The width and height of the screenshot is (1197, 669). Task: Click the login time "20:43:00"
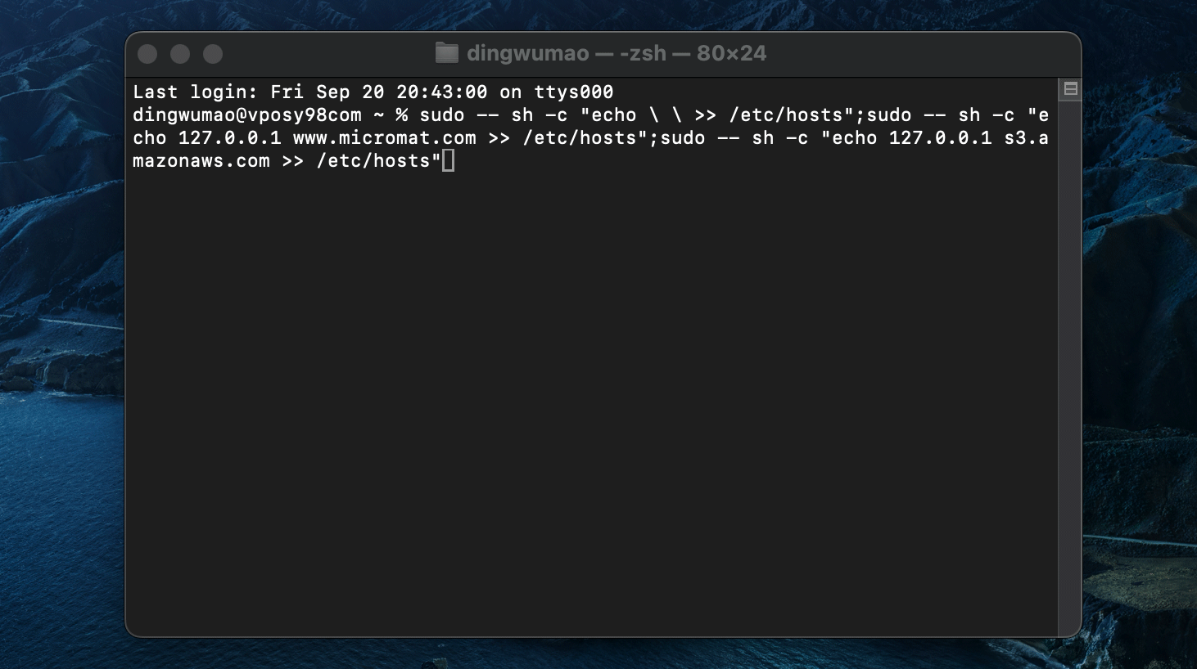pyautogui.click(x=441, y=92)
